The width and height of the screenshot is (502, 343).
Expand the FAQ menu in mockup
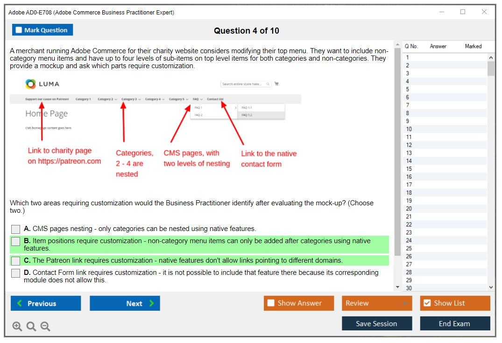pos(197,99)
